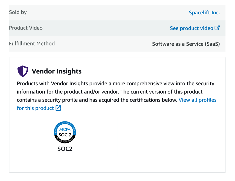Select the SOC2 certification label
This screenshot has width=235, height=181.
(65, 149)
